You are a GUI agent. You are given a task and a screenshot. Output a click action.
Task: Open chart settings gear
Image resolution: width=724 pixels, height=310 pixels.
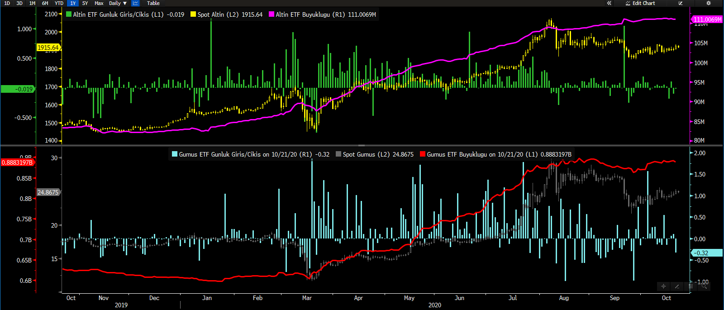pos(709,3)
